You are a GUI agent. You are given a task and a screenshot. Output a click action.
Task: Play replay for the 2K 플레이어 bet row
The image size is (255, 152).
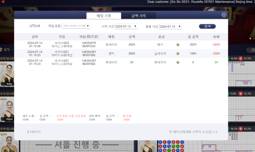pos(178,62)
